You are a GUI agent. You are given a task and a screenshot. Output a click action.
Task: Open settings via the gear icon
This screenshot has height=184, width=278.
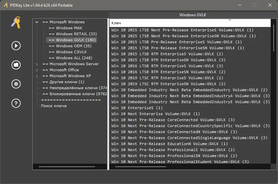pyautogui.click(x=16, y=84)
